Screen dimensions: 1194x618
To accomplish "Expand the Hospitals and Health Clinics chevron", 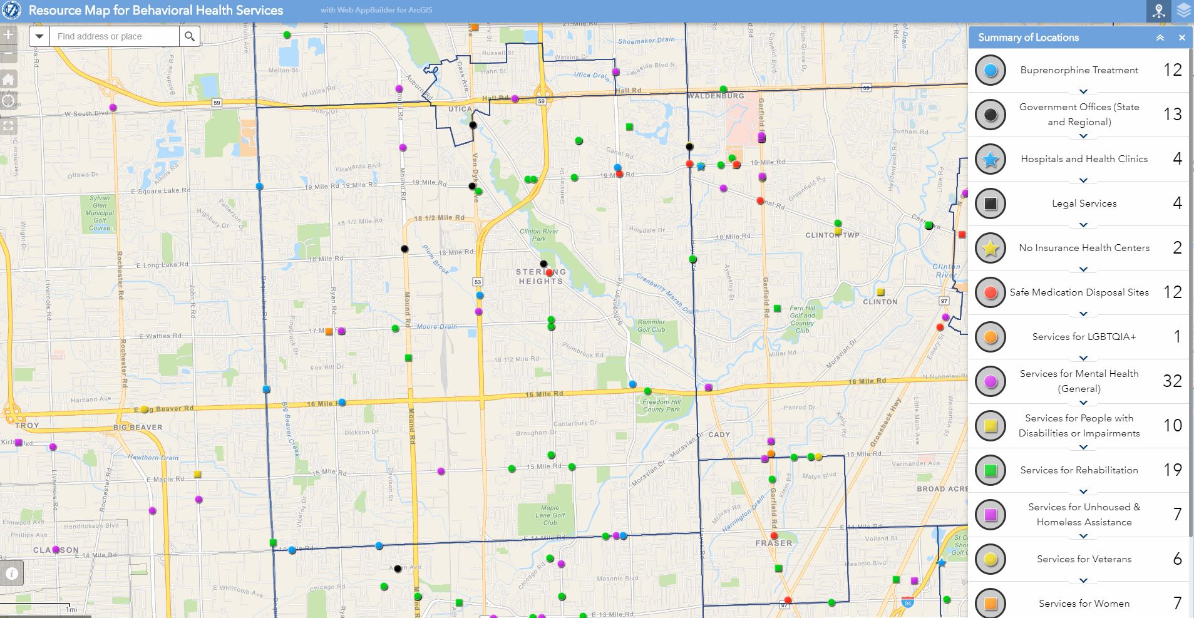I will tap(1084, 180).
